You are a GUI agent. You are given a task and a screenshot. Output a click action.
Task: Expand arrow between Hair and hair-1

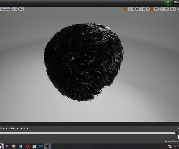coord(18,128)
